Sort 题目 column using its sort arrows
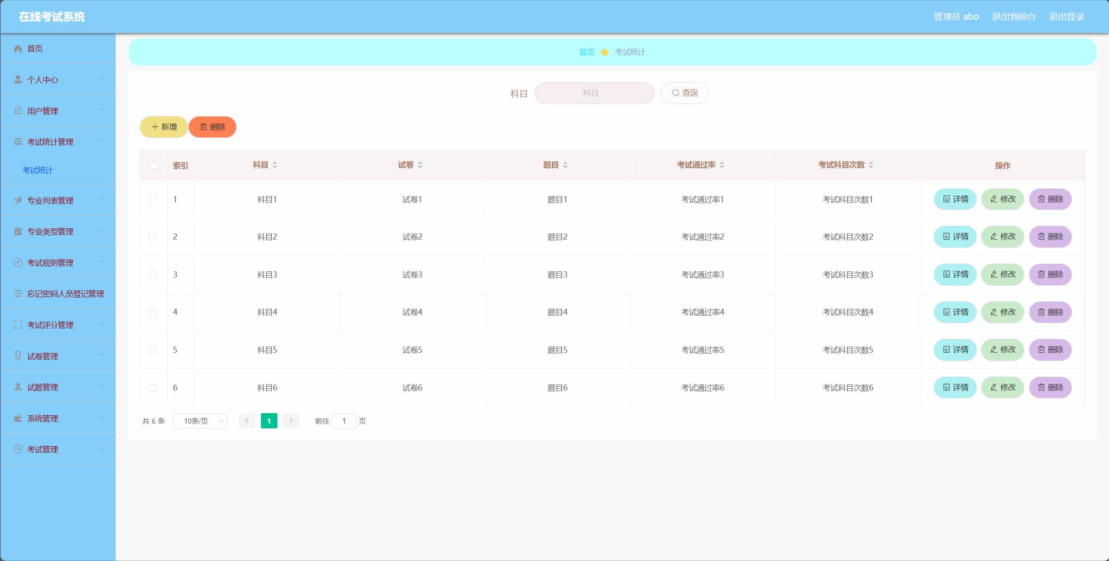 [565, 165]
